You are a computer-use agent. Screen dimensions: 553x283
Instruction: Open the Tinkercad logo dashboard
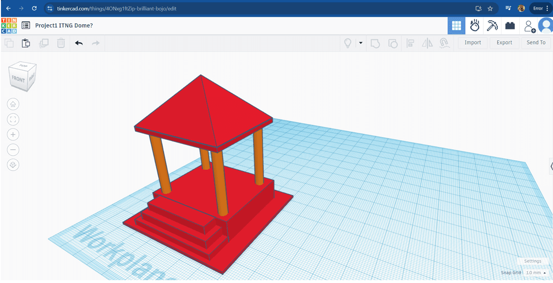click(x=9, y=26)
